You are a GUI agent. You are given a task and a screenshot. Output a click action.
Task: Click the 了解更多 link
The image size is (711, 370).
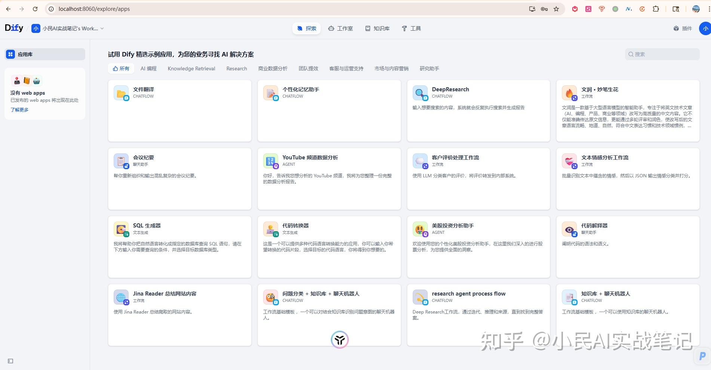coord(19,110)
